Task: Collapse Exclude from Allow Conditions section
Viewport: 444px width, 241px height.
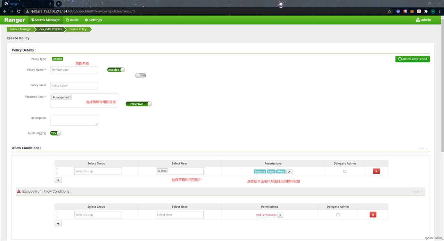Action: tap(418, 192)
